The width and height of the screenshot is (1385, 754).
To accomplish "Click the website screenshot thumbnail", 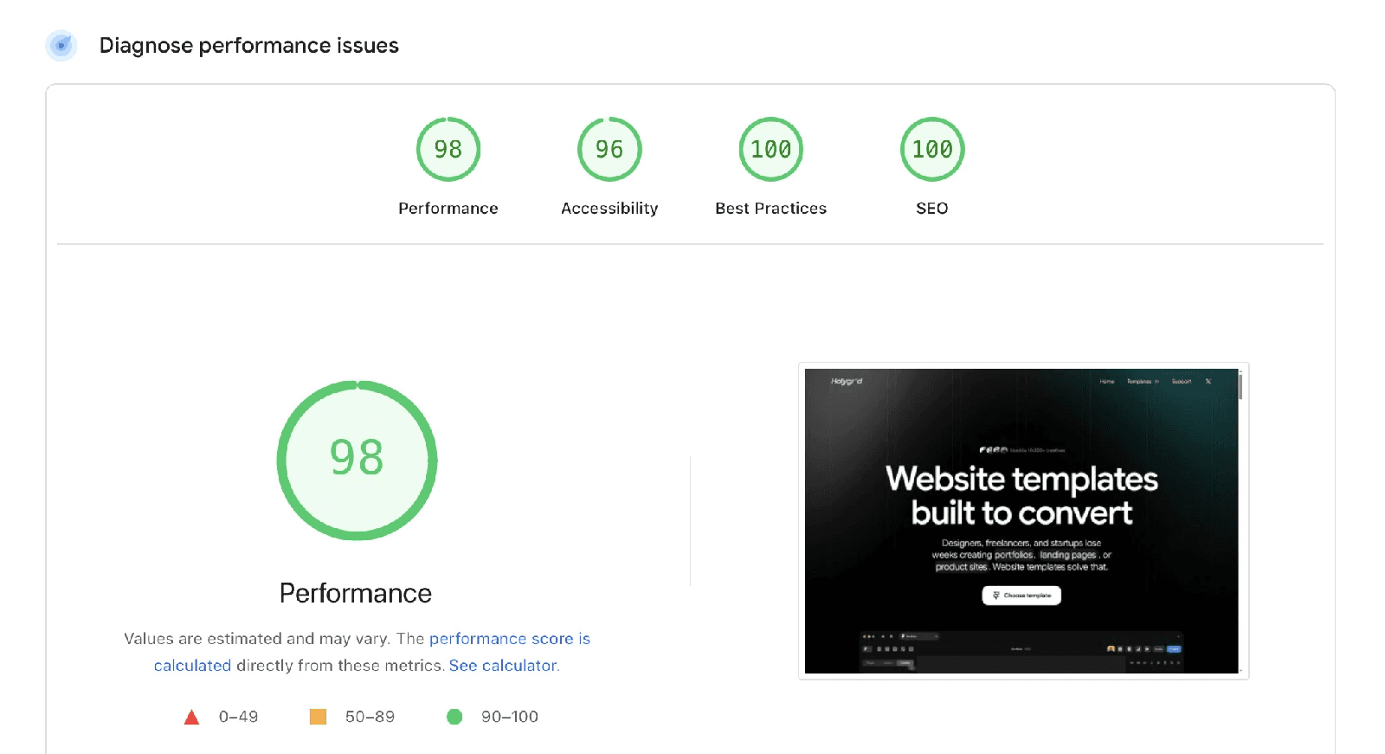I will [x=1023, y=521].
